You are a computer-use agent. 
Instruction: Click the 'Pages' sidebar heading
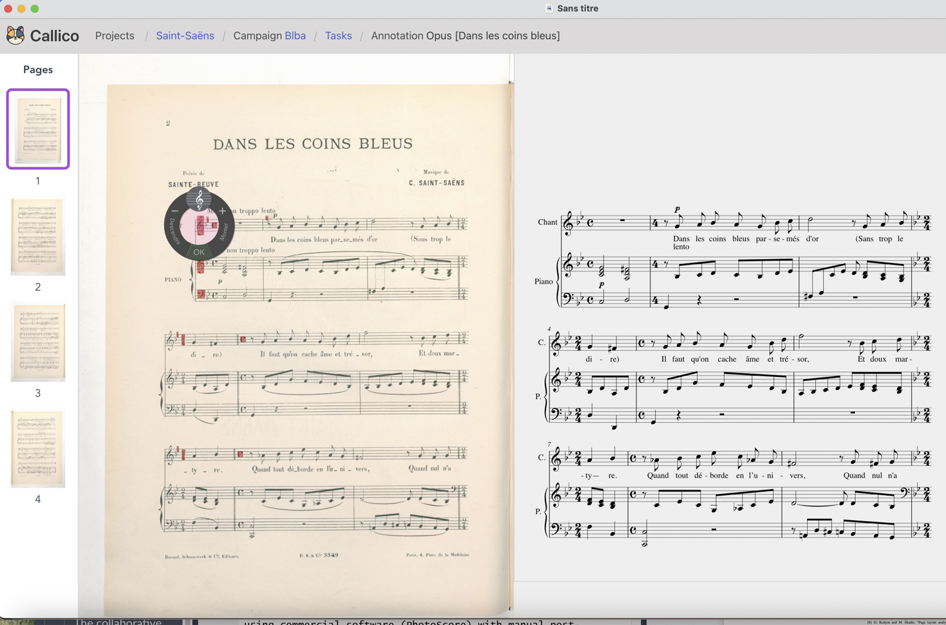38,70
